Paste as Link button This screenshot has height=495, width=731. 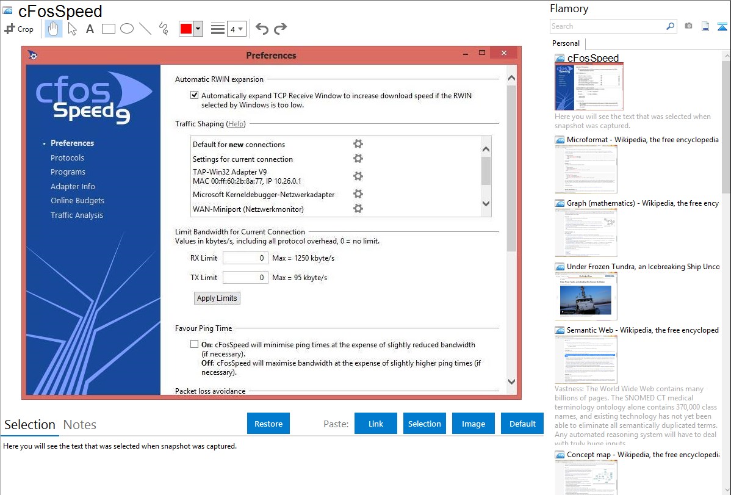[x=376, y=424]
